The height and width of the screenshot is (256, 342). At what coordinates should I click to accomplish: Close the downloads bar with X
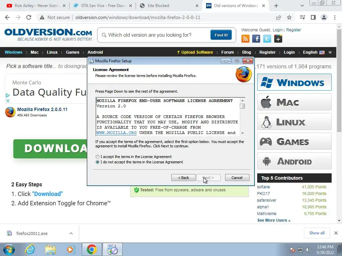336,233
